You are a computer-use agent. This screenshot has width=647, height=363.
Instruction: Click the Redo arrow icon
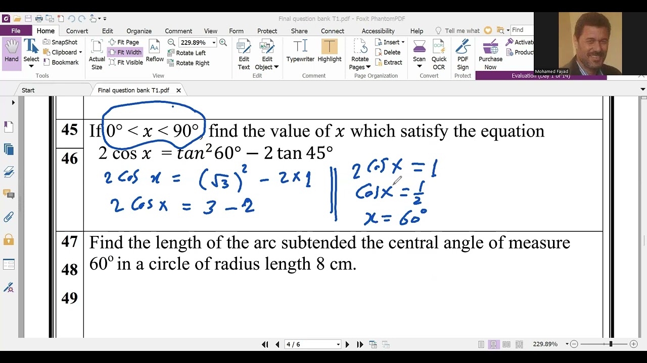tap(82, 19)
